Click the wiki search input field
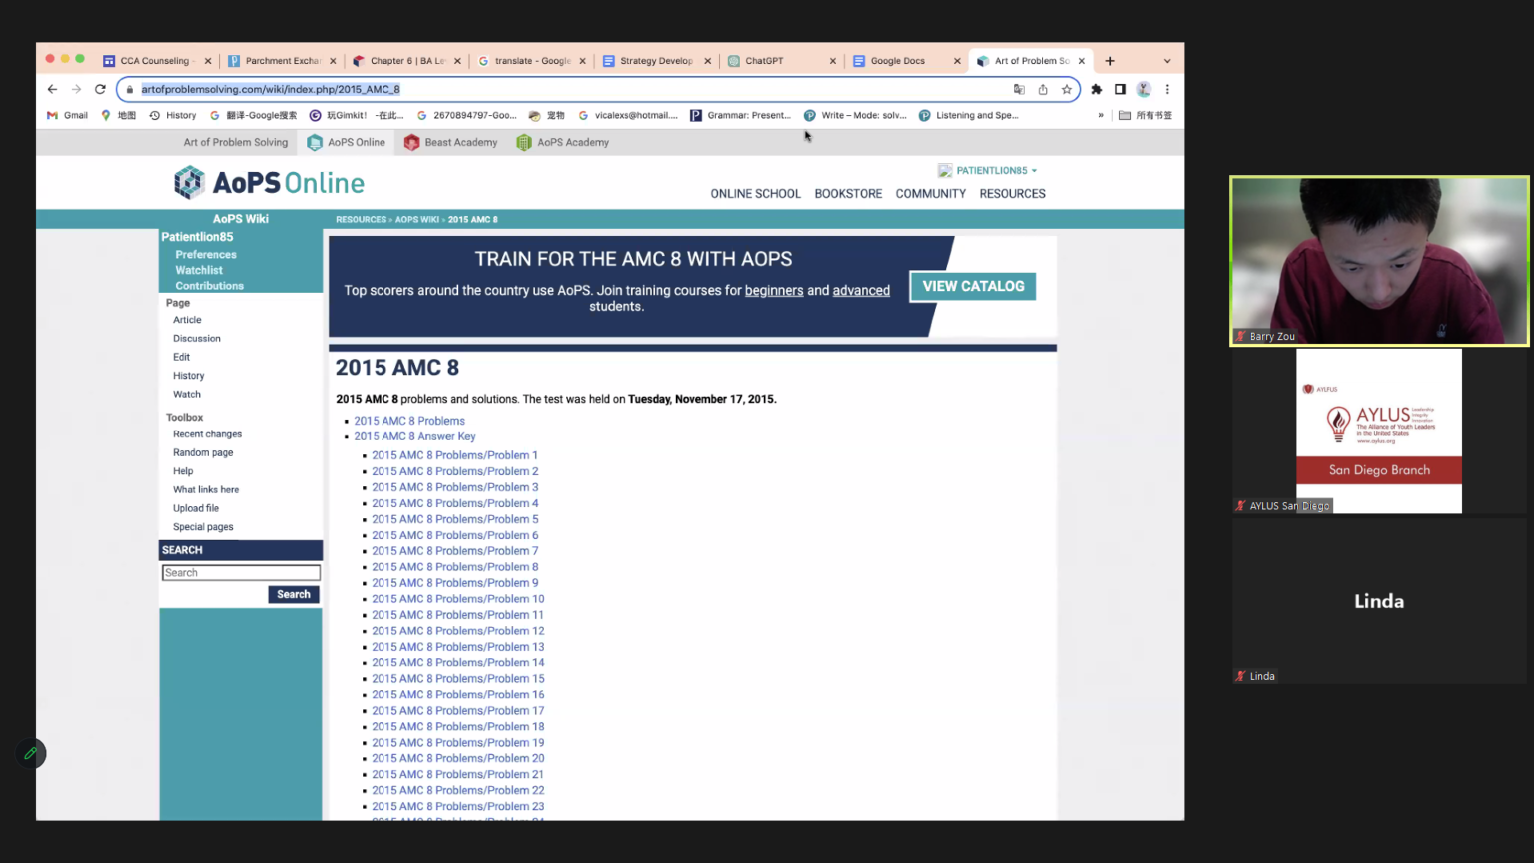 [241, 573]
